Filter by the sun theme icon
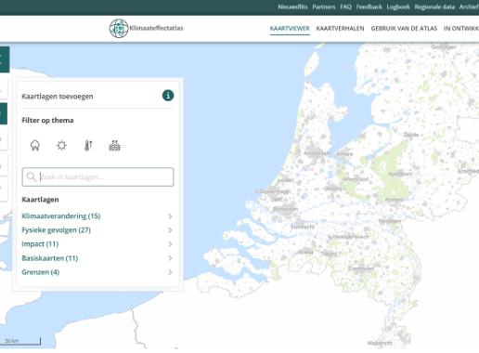This screenshot has width=479, height=353. 61,145
